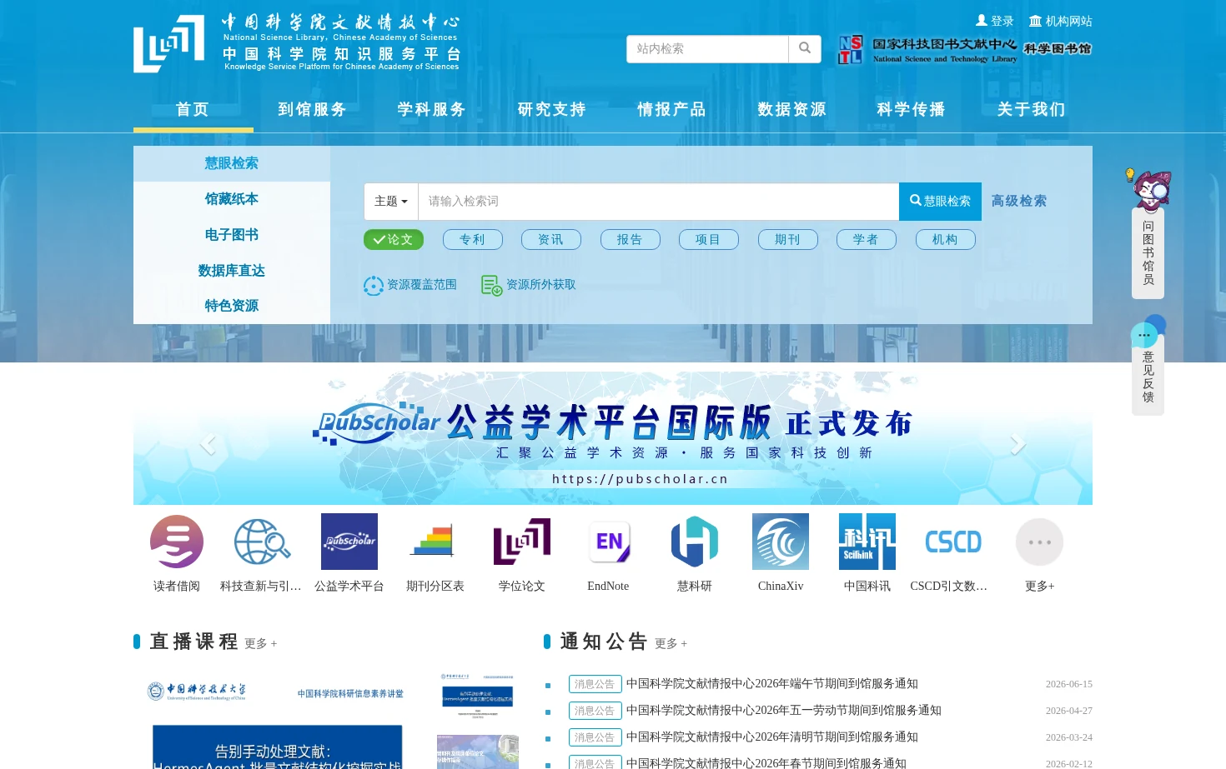The height and width of the screenshot is (769, 1226).
Task: Toggle the 期刊 search type filter
Action: 787,240
